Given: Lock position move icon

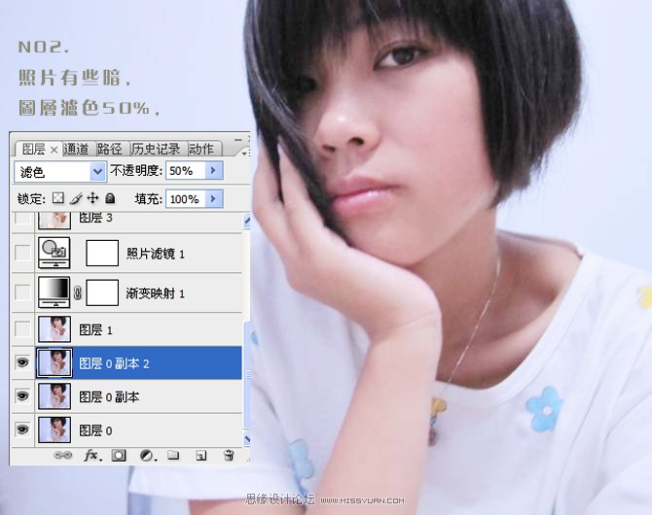Looking at the screenshot, I should [92, 198].
